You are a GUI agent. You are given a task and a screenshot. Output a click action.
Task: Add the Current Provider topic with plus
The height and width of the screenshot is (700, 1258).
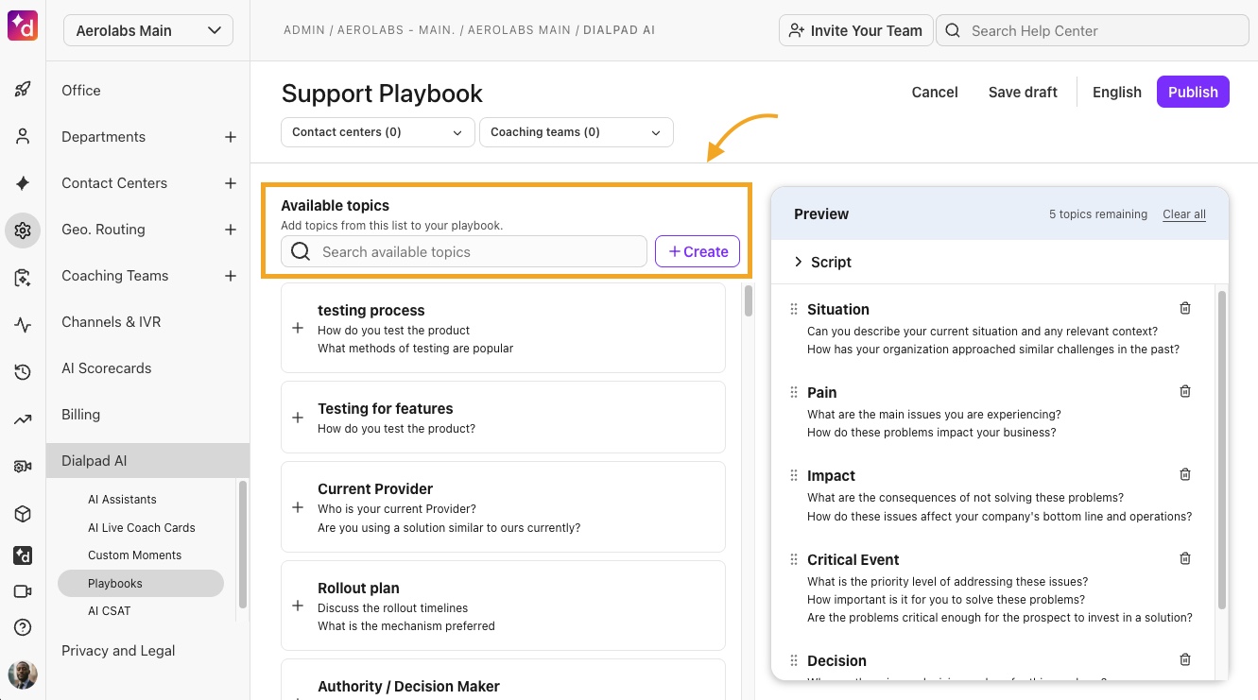[298, 507]
